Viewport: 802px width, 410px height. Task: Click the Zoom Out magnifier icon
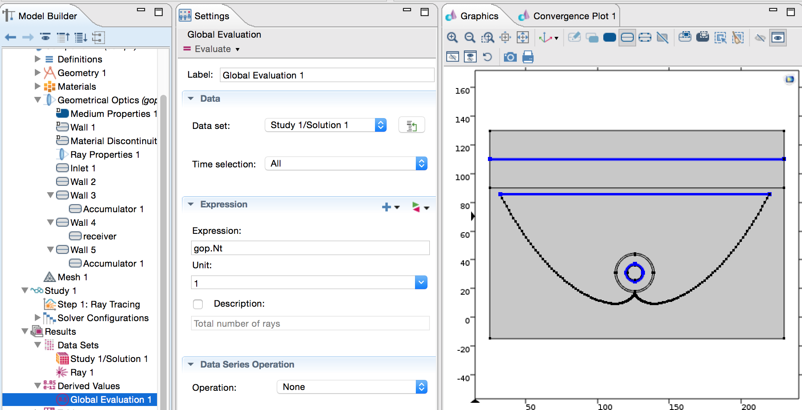coord(470,38)
